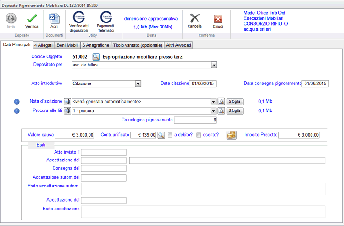Image resolution: width=344 pixels, height=226 pixels.
Task: Click the Atto inviato il field
Action: point(104,152)
